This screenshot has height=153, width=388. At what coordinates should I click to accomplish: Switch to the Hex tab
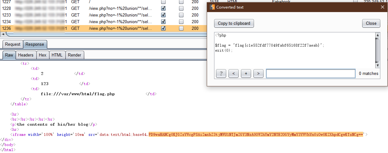pos(42,55)
